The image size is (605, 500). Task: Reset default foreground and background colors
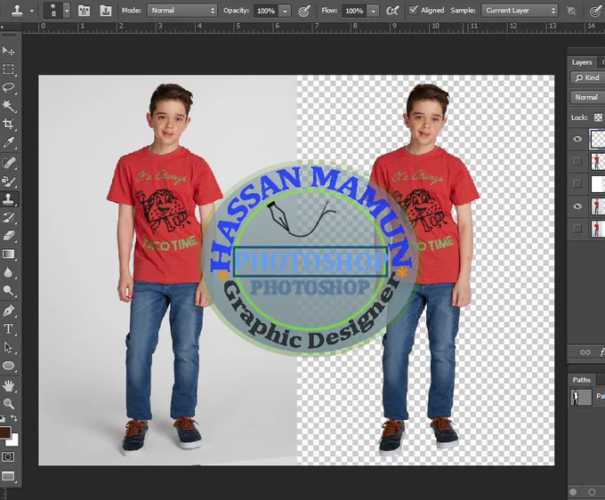pos(3,418)
